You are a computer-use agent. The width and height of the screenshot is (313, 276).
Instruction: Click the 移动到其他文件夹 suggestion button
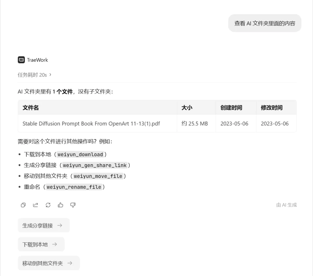click(49, 263)
